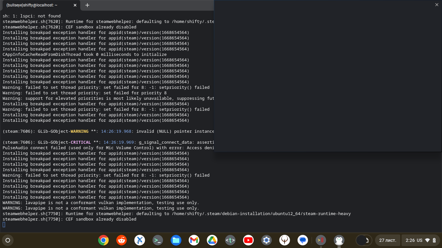This screenshot has width=442, height=248.
Task: Open the blue Files app
Action: (176, 240)
